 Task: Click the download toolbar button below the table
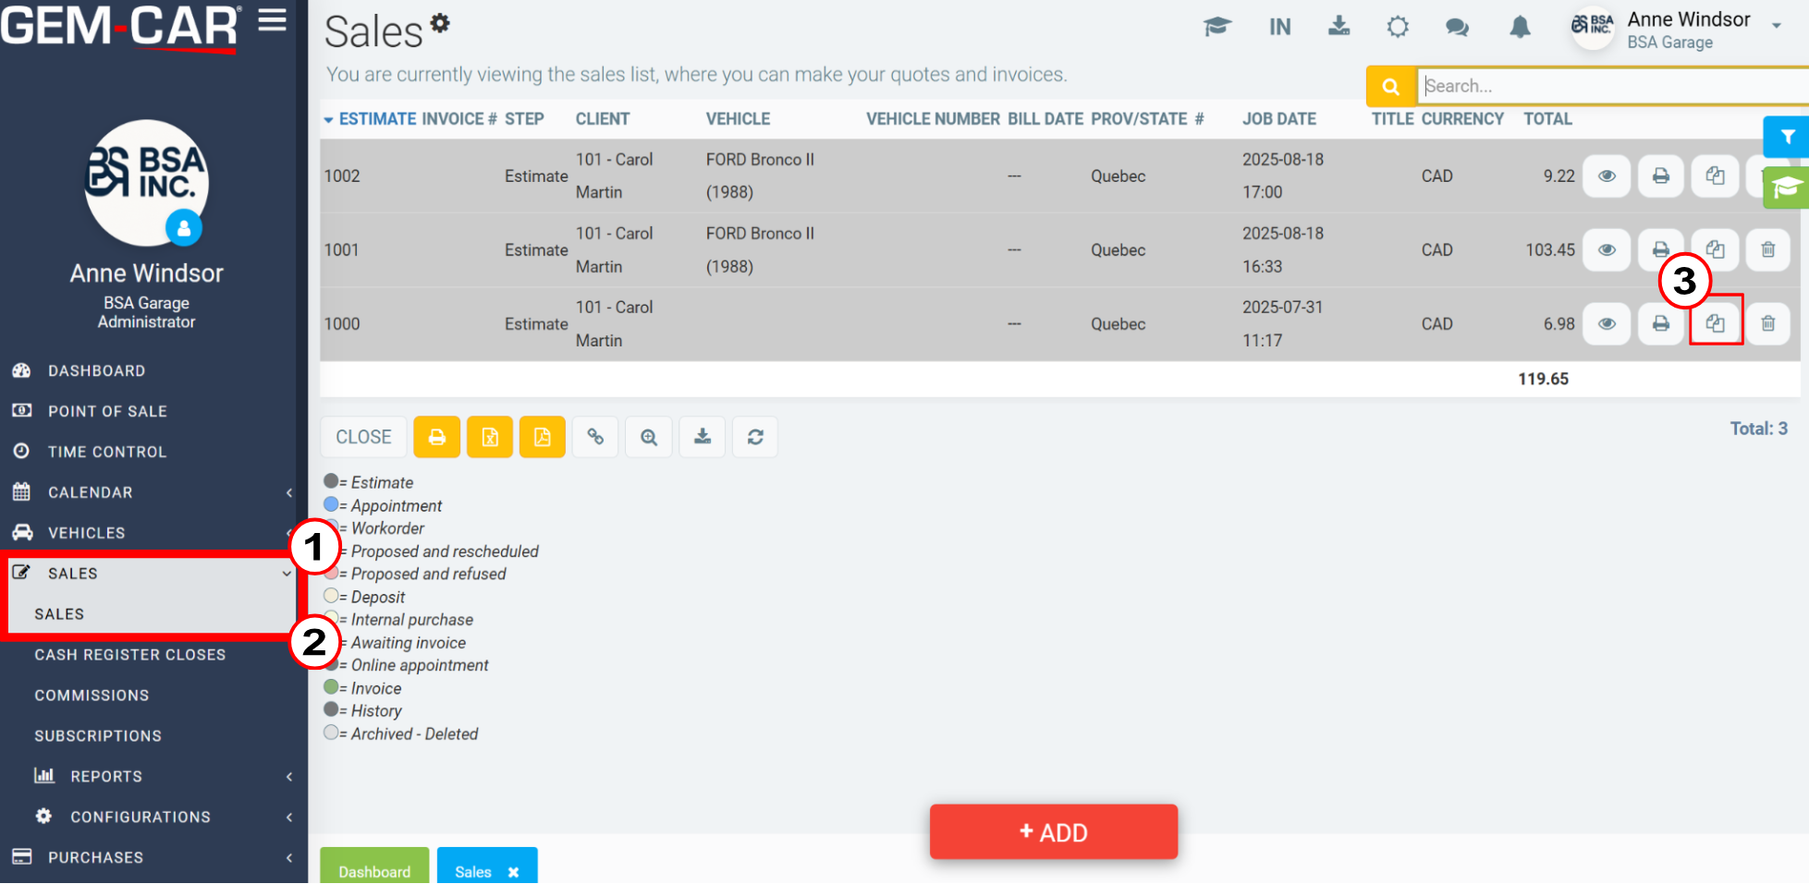703,437
